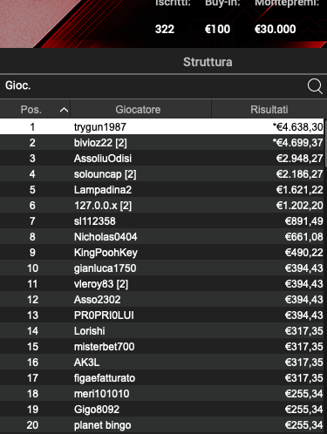Image resolution: width=327 pixels, height=434 pixels.
Task: Toggle Pos. column sort arrow
Action: point(64,110)
